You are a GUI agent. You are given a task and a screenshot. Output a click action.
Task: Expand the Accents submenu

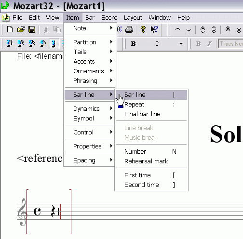(x=90, y=62)
